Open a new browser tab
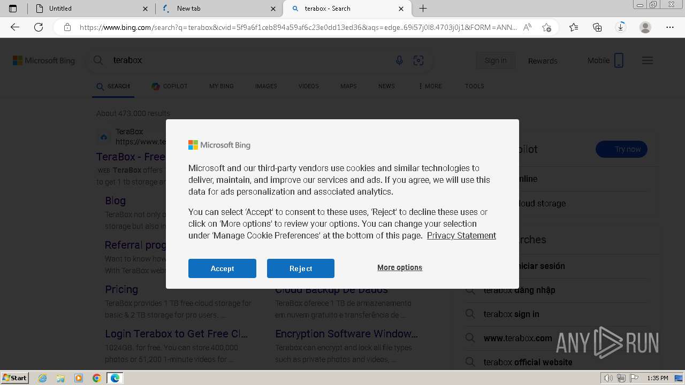Screen dimensions: 685x385 pyautogui.click(x=423, y=9)
